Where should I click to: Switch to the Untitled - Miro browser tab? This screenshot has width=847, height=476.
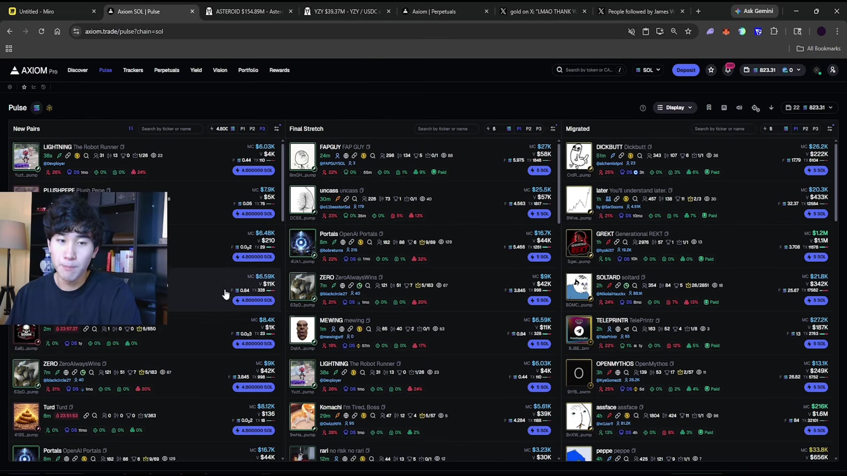pos(52,11)
